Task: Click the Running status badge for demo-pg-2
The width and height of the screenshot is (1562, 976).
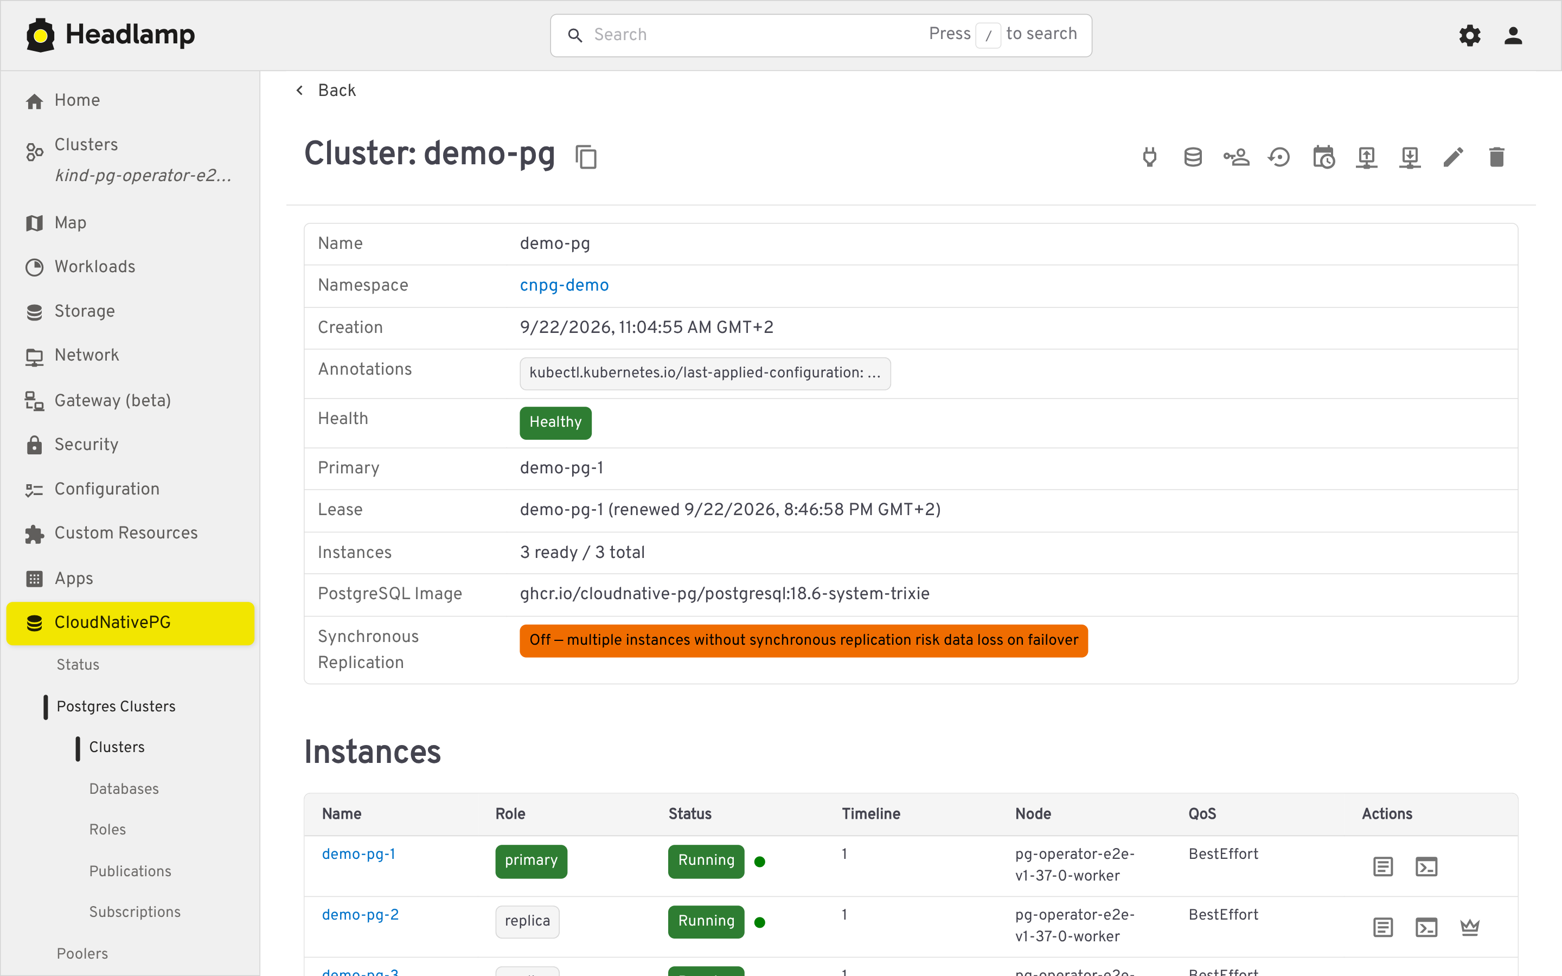Action: pyautogui.click(x=706, y=922)
